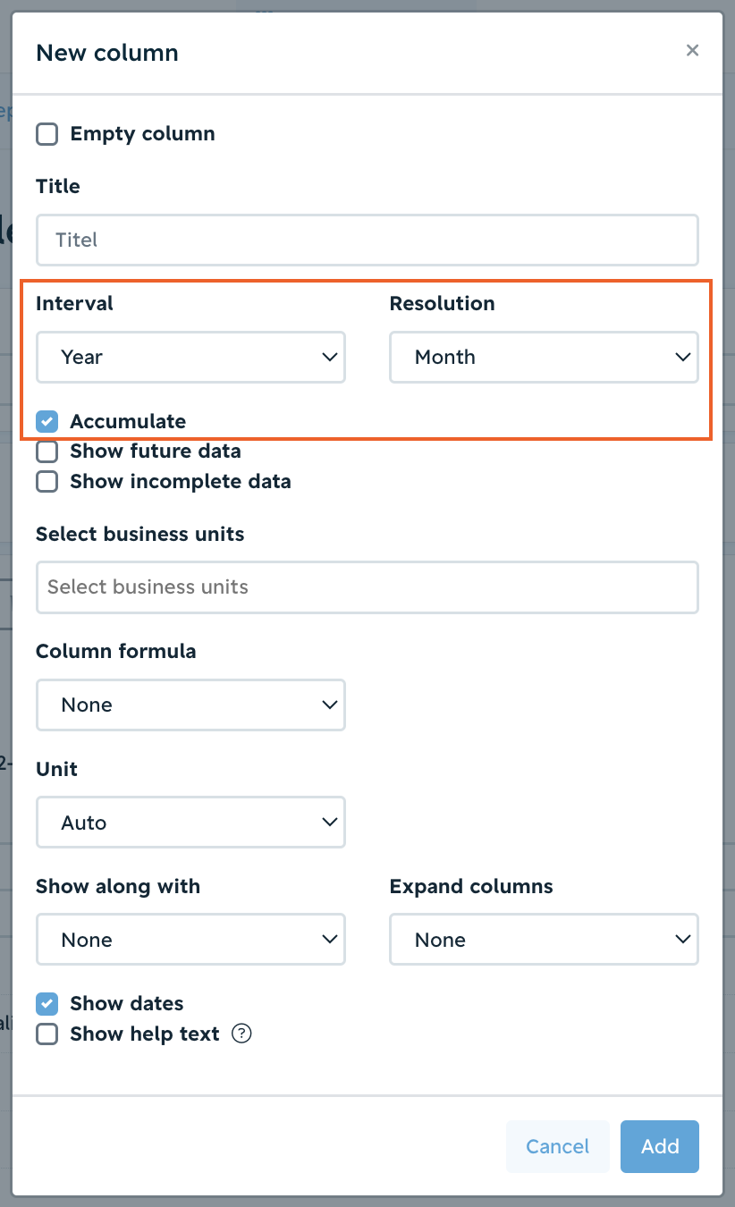Open the Expand columns dropdown
This screenshot has width=735, height=1207.
pyautogui.click(x=544, y=940)
